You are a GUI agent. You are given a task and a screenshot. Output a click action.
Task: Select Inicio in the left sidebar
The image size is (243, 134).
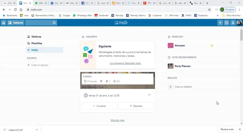[x=44, y=50]
